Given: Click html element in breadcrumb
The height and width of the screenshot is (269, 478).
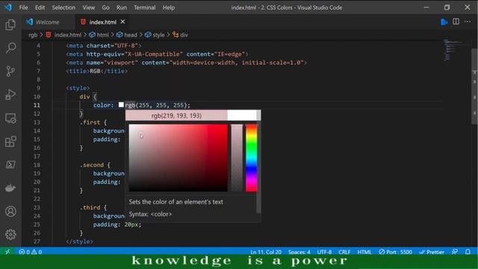Looking at the screenshot, I should point(102,35).
